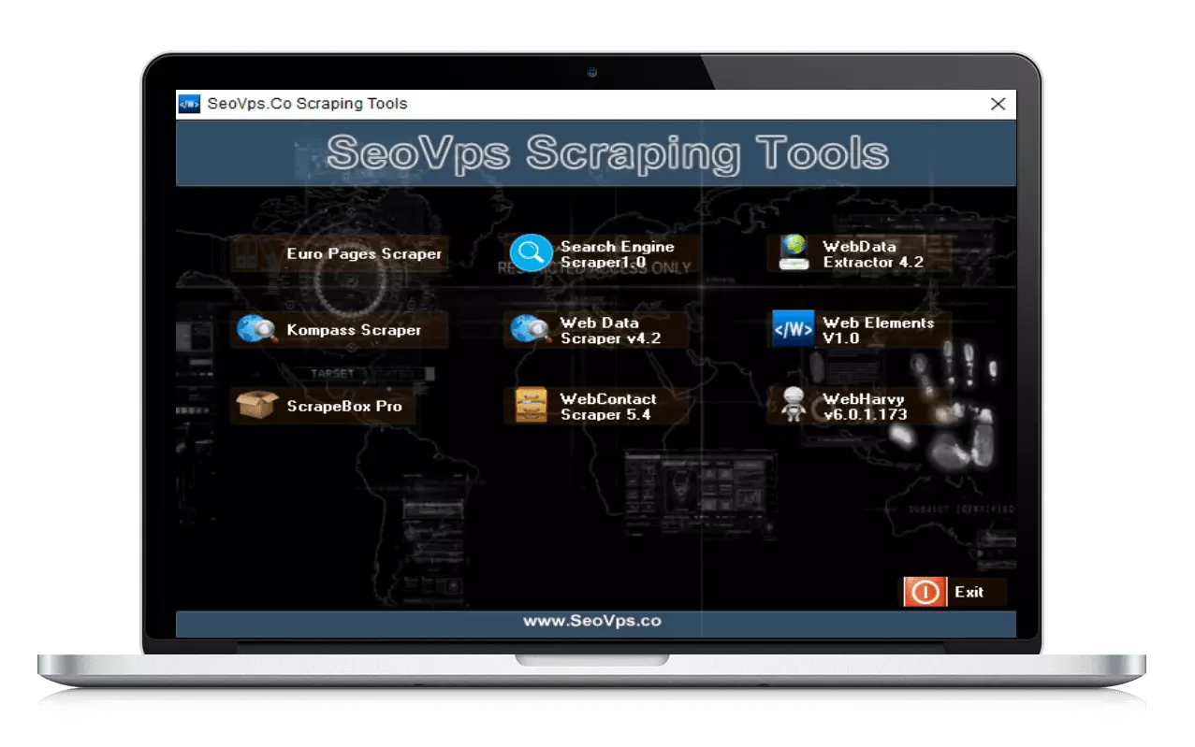Click the Exit button label
Viewport: 1195px width, 747px height.
[x=969, y=592]
